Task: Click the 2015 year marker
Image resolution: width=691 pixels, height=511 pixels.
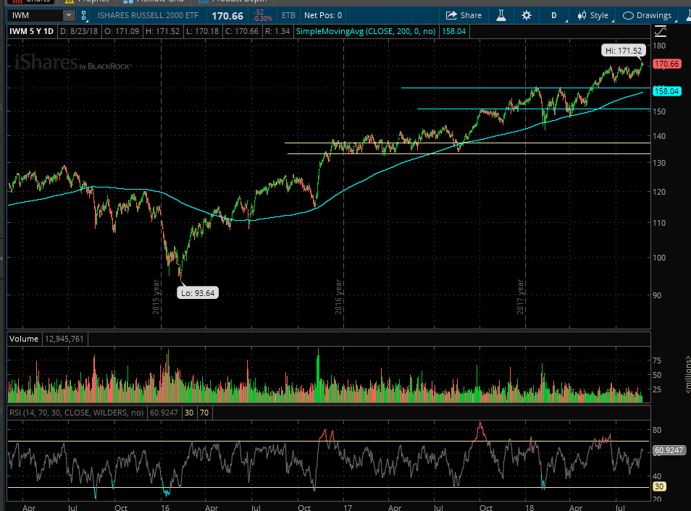Action: pos(156,297)
